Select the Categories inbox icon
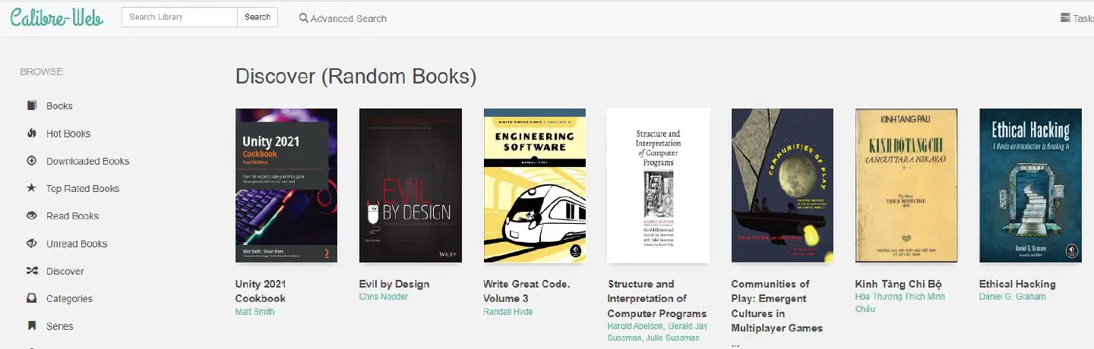 (32, 299)
